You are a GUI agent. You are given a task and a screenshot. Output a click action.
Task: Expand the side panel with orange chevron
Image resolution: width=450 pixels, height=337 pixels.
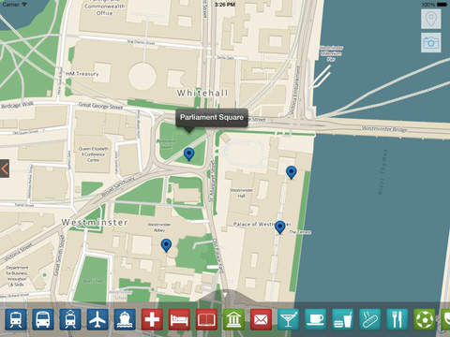(5, 168)
